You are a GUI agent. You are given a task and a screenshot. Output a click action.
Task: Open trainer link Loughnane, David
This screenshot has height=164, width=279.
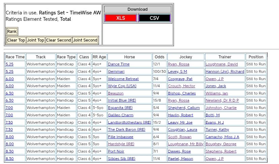point(221,64)
